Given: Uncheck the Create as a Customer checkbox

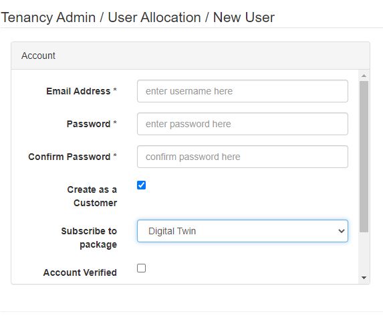Looking at the screenshot, I should click(142, 185).
